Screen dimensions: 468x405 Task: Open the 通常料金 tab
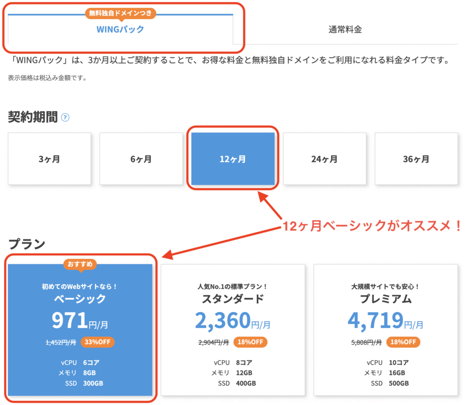pos(346,29)
